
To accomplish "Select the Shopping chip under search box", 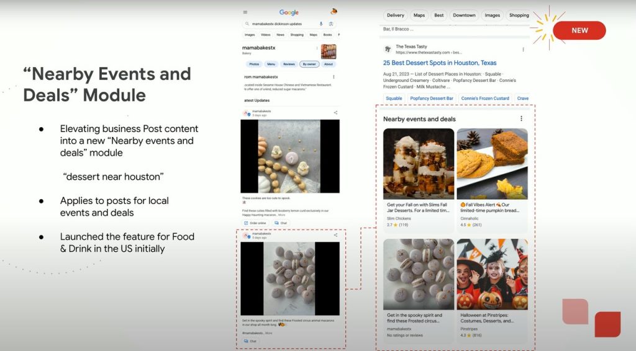I will (297, 35).
